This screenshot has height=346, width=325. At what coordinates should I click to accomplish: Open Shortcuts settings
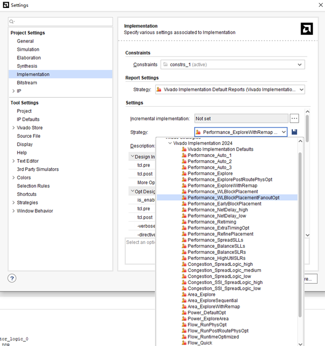[x=27, y=194]
